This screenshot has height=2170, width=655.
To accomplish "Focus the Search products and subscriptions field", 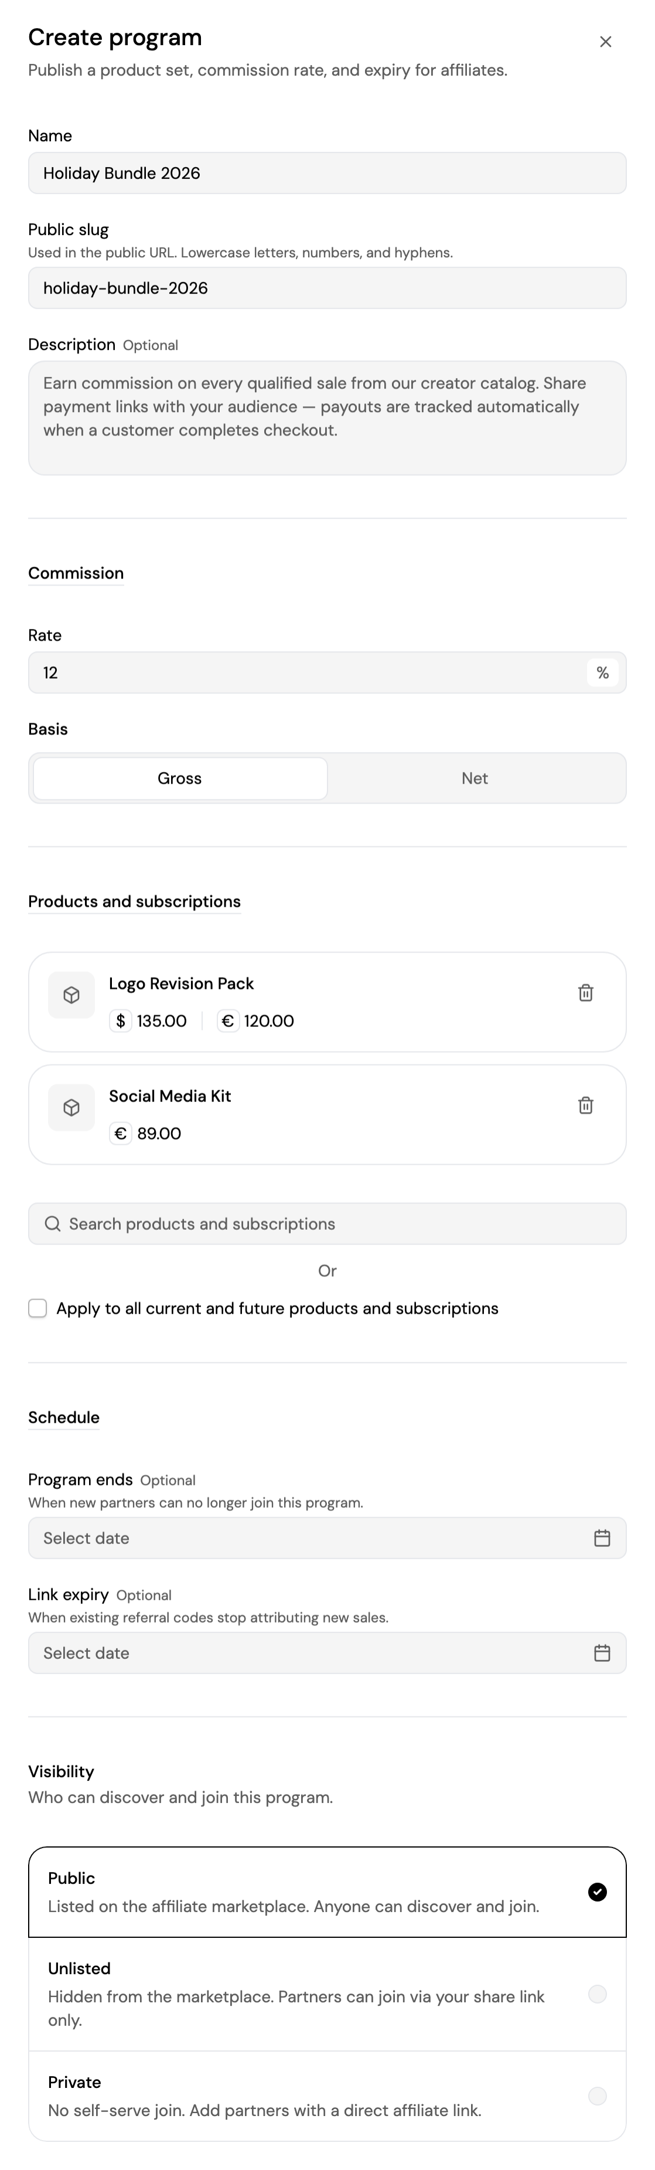I will [x=327, y=1223].
